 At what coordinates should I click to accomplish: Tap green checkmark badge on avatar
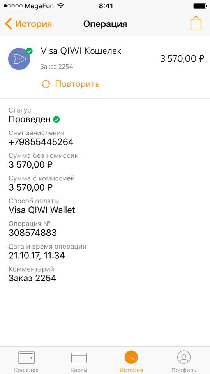pos(29,51)
